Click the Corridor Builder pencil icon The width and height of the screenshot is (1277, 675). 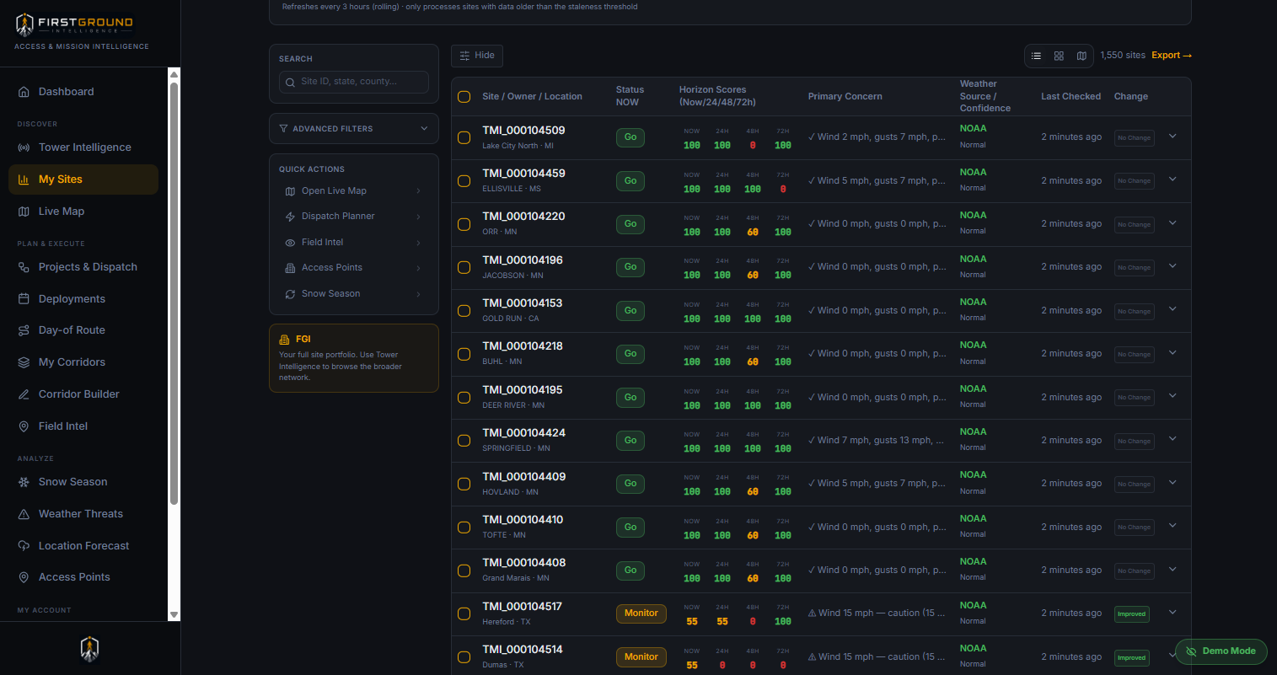[24, 394]
